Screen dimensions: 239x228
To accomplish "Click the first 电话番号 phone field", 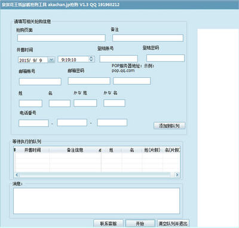I will click(33, 123).
